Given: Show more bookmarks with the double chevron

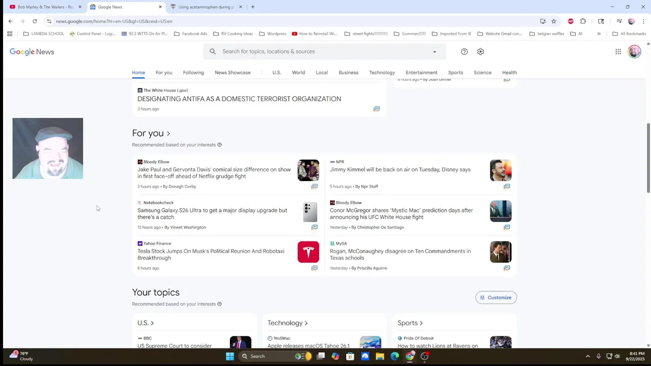Looking at the screenshot, I should tap(599, 34).
